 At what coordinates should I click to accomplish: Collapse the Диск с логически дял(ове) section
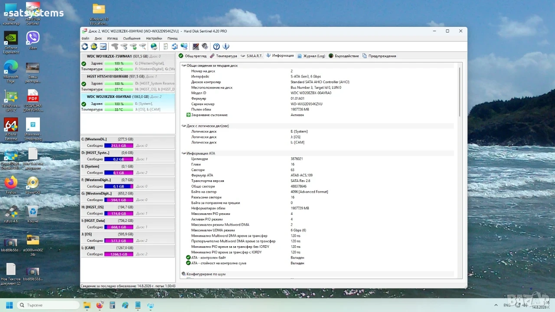(x=184, y=126)
